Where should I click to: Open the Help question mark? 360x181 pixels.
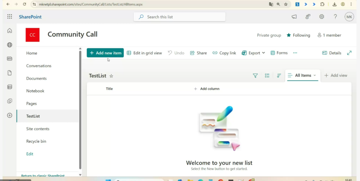click(x=335, y=17)
